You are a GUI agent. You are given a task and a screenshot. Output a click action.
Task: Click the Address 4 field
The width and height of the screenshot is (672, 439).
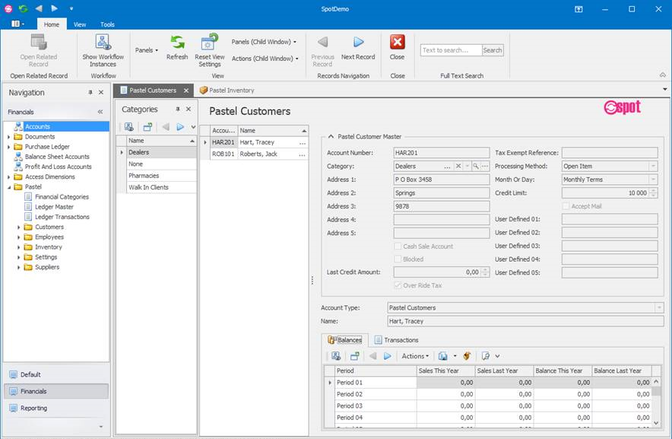[x=442, y=220]
